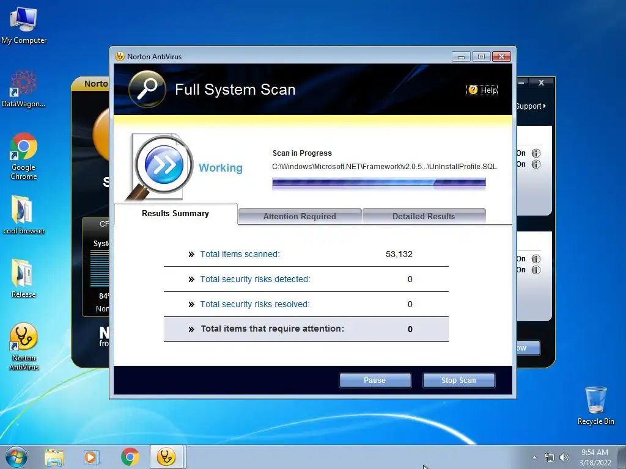The height and width of the screenshot is (469, 626).
Task: Open the Detailed Results tab
Action: (x=424, y=216)
